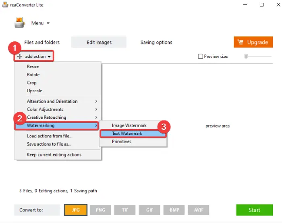Select JPG as the output format
This screenshot has width=282, height=223.
(x=76, y=210)
